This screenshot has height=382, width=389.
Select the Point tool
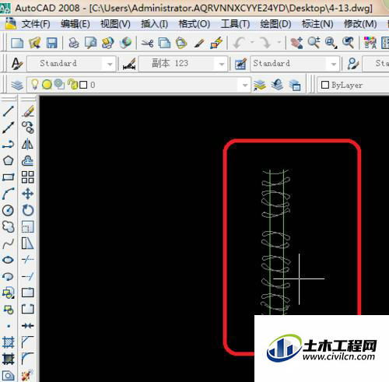tap(9, 326)
